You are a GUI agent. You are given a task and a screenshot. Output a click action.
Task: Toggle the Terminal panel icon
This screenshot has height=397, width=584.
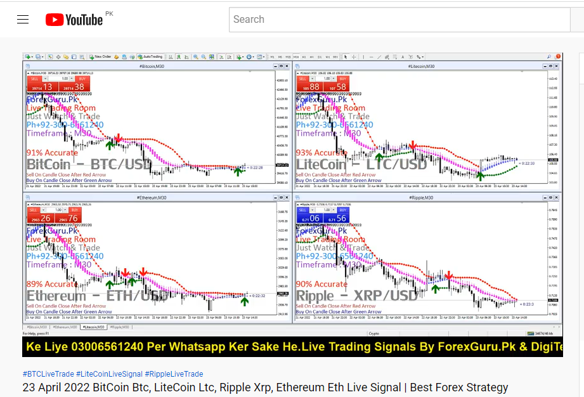(x=74, y=57)
